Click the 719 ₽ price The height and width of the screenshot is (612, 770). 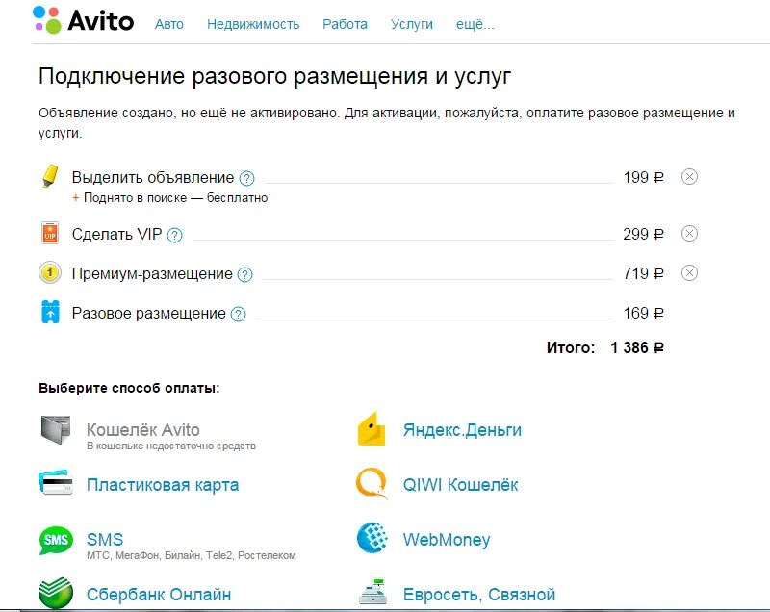[x=643, y=273]
